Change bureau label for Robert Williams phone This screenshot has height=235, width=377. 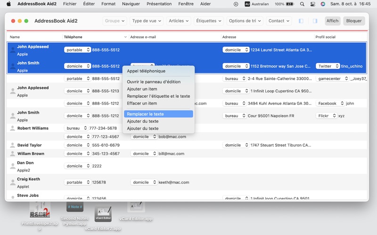[76, 128]
